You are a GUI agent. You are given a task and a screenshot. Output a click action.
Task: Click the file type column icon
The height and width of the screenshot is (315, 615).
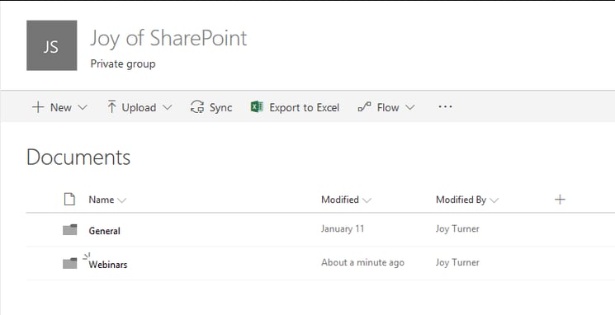pos(69,199)
